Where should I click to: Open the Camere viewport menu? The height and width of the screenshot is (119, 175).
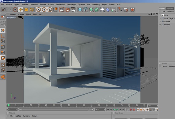(x=21, y=14)
